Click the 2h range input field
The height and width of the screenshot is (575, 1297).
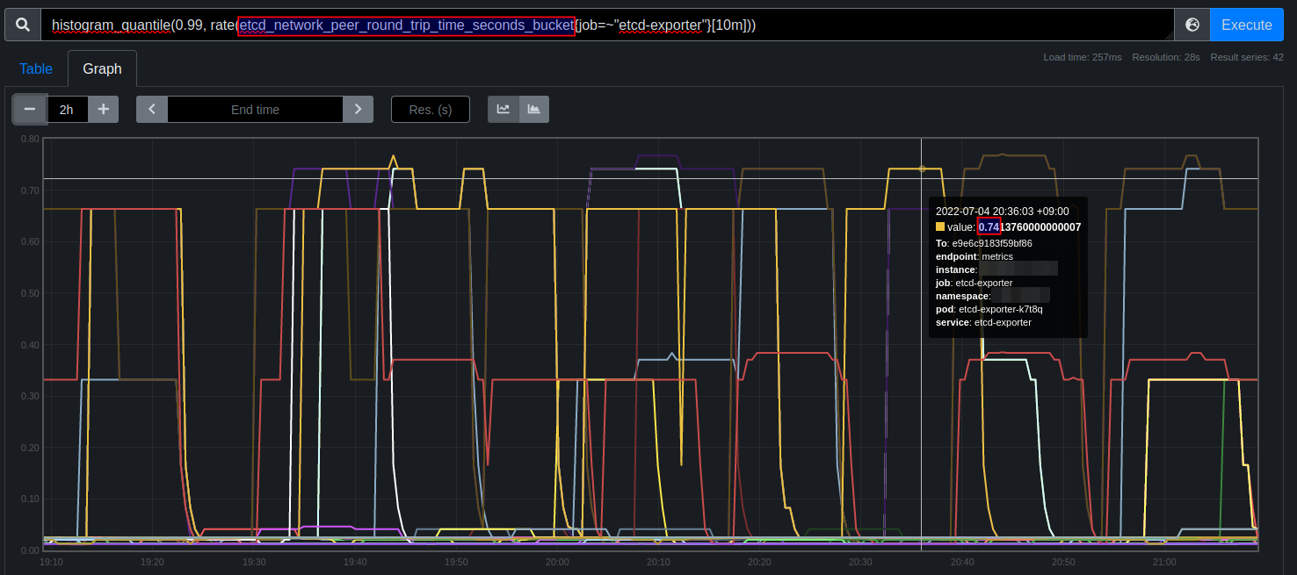click(x=67, y=109)
